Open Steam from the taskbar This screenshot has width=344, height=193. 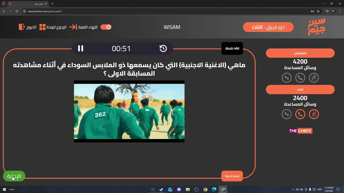click(161, 190)
